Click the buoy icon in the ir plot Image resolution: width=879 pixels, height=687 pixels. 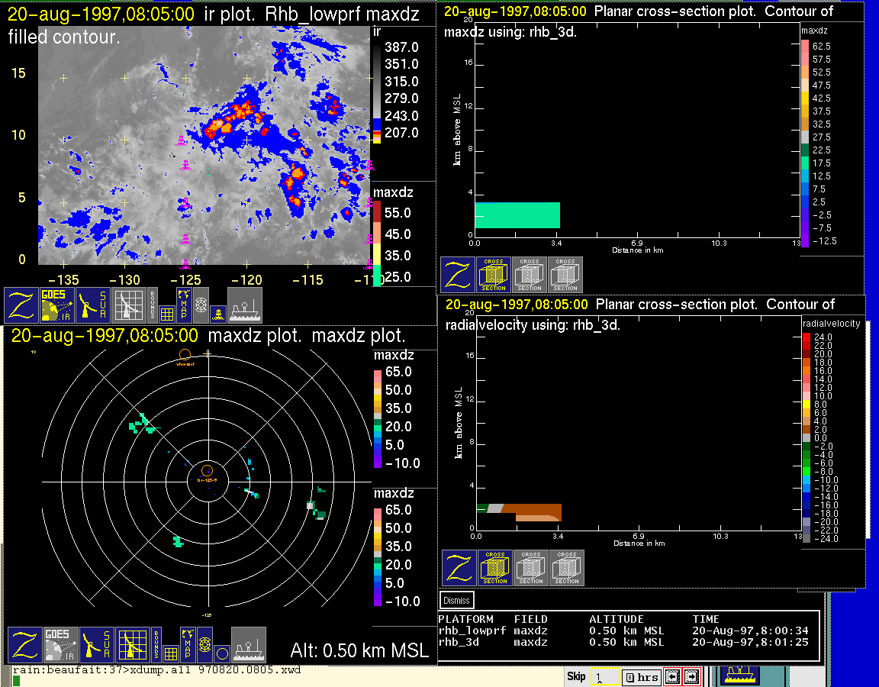(x=217, y=312)
